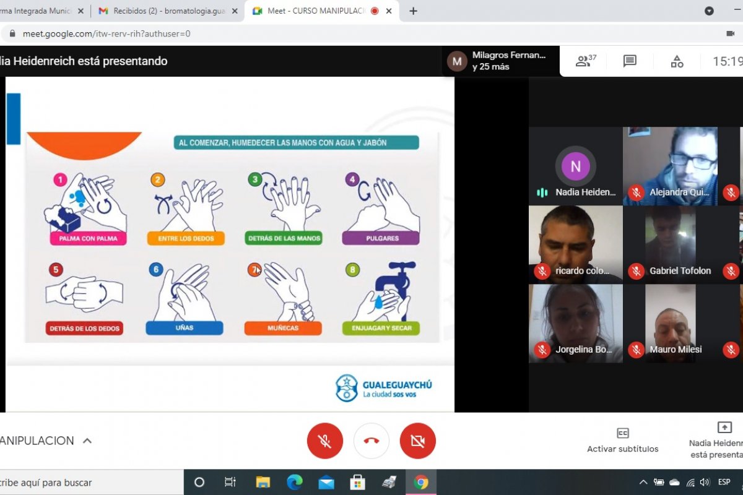Viewport: 743px width, 495px height.
Task: Activate subtitles with Activar subtítulos
Action: [x=623, y=440]
